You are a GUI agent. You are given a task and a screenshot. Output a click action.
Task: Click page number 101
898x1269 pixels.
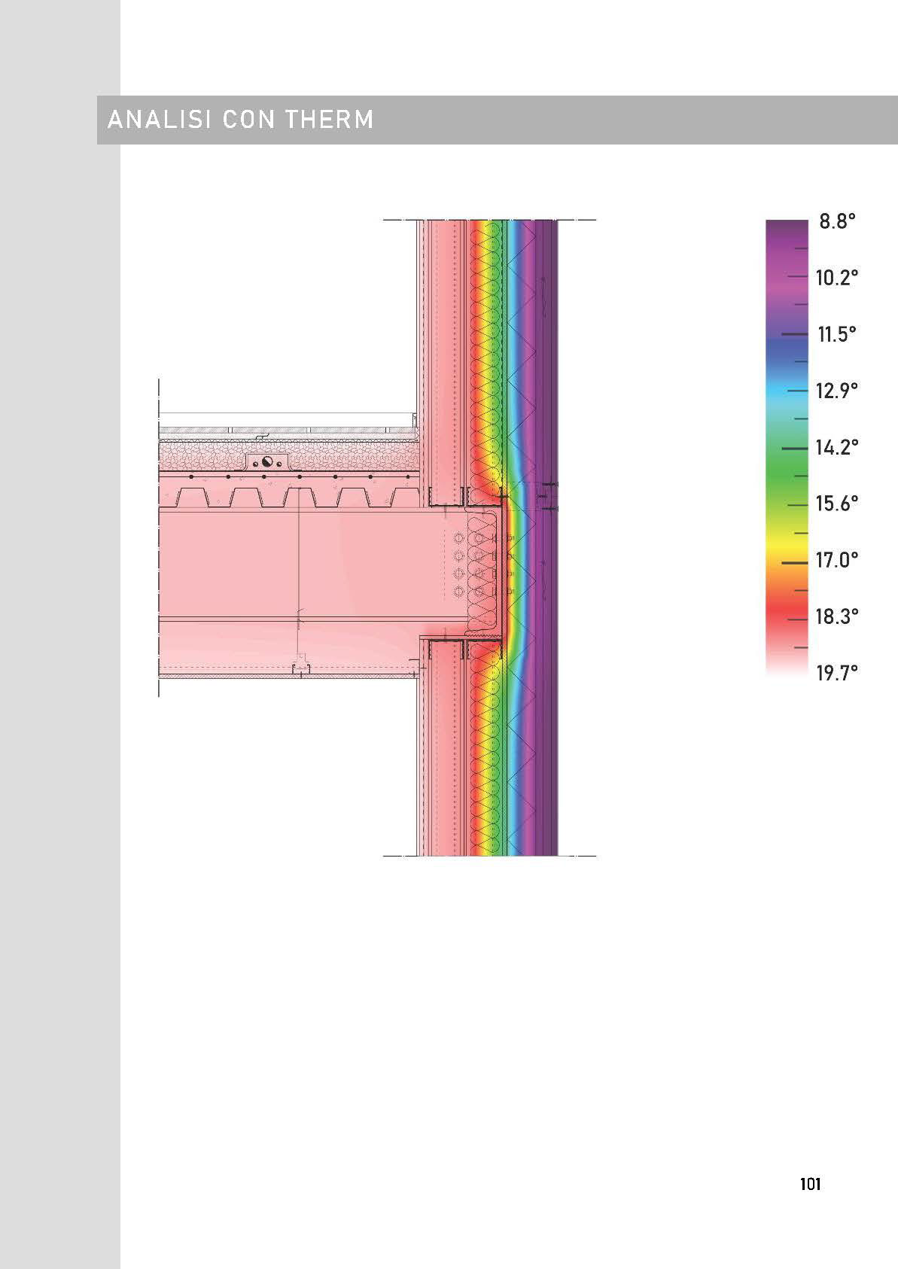810,1184
